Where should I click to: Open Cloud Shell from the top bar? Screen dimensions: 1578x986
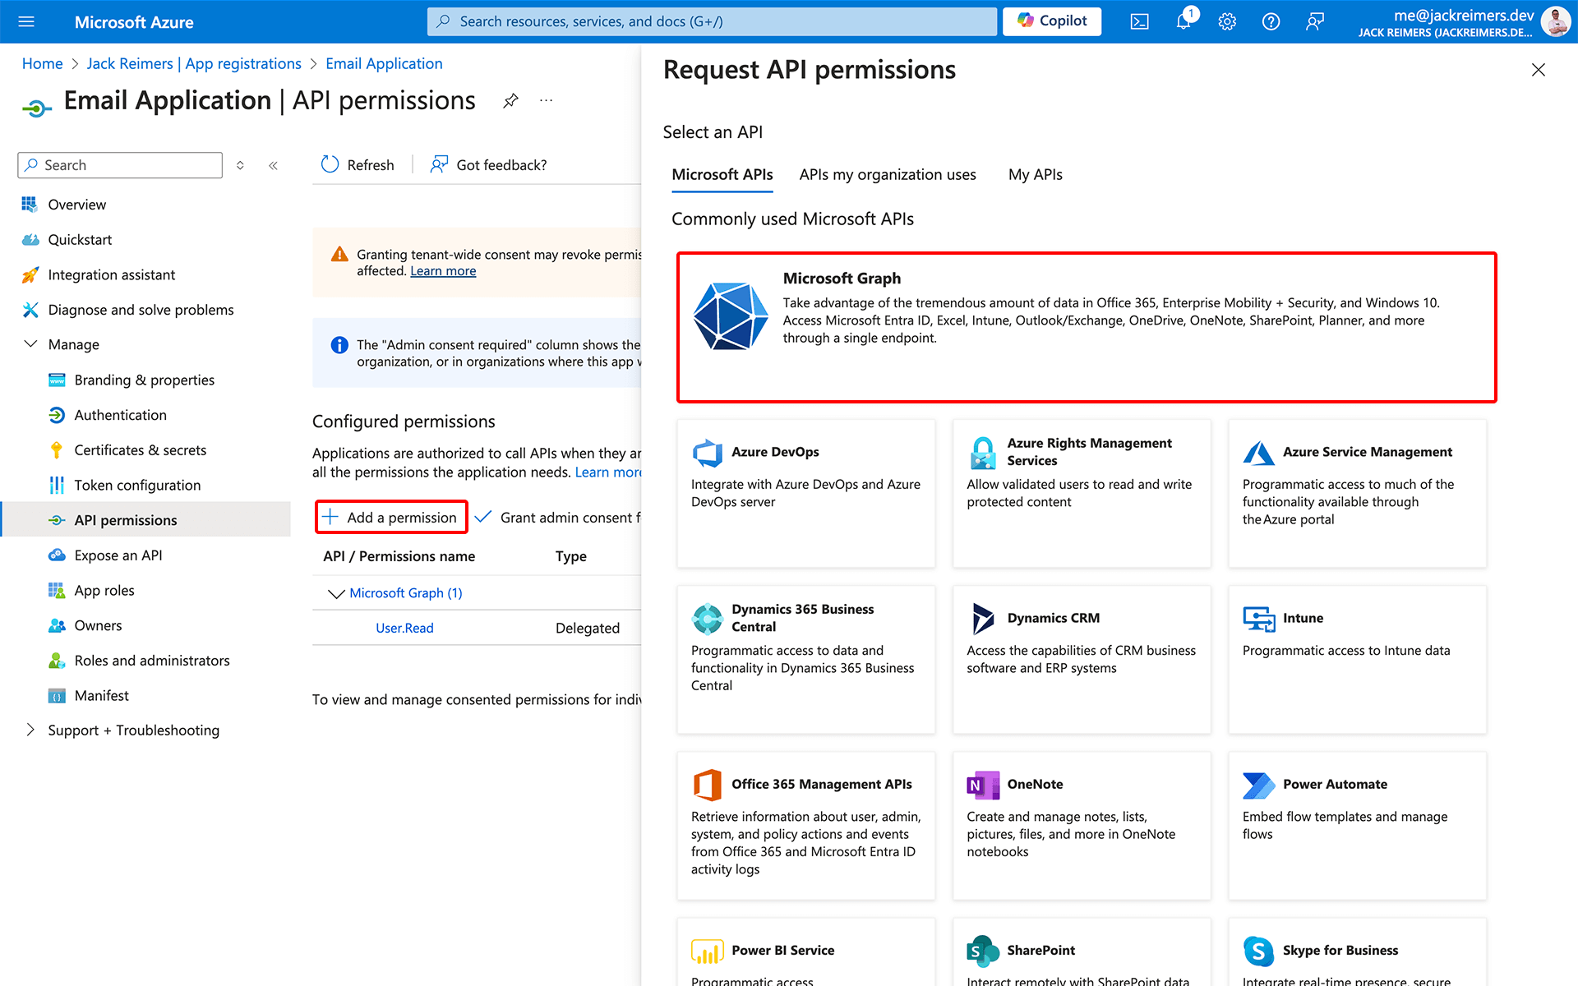1139,21
